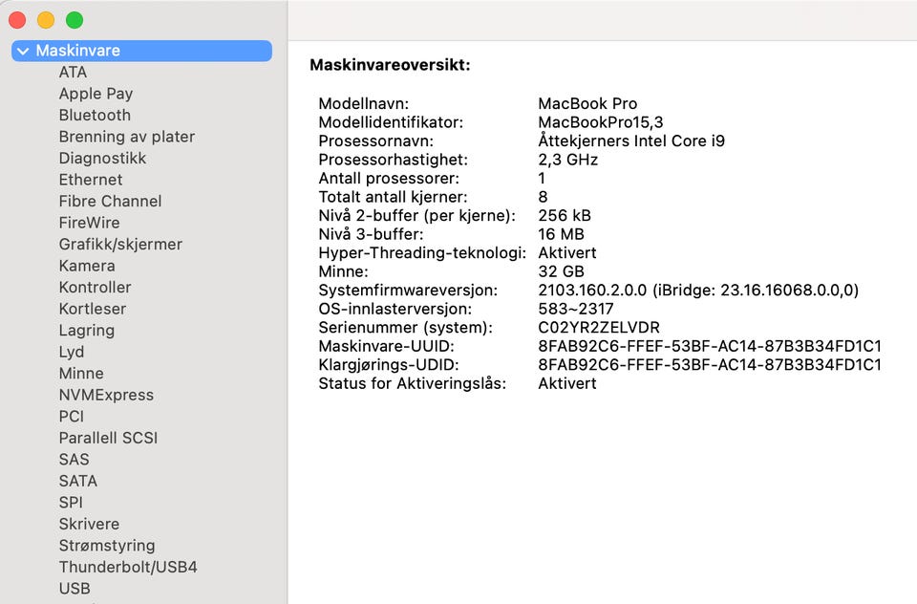Click the Modellnavn label
The height and width of the screenshot is (604, 917).
coord(364,103)
